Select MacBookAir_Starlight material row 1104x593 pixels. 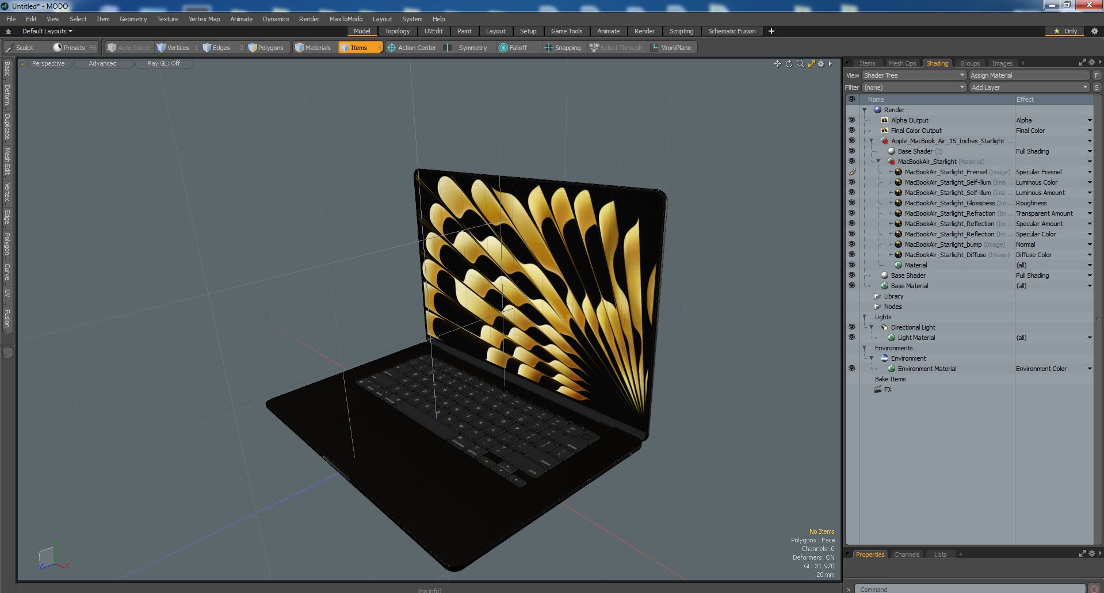tap(941, 162)
